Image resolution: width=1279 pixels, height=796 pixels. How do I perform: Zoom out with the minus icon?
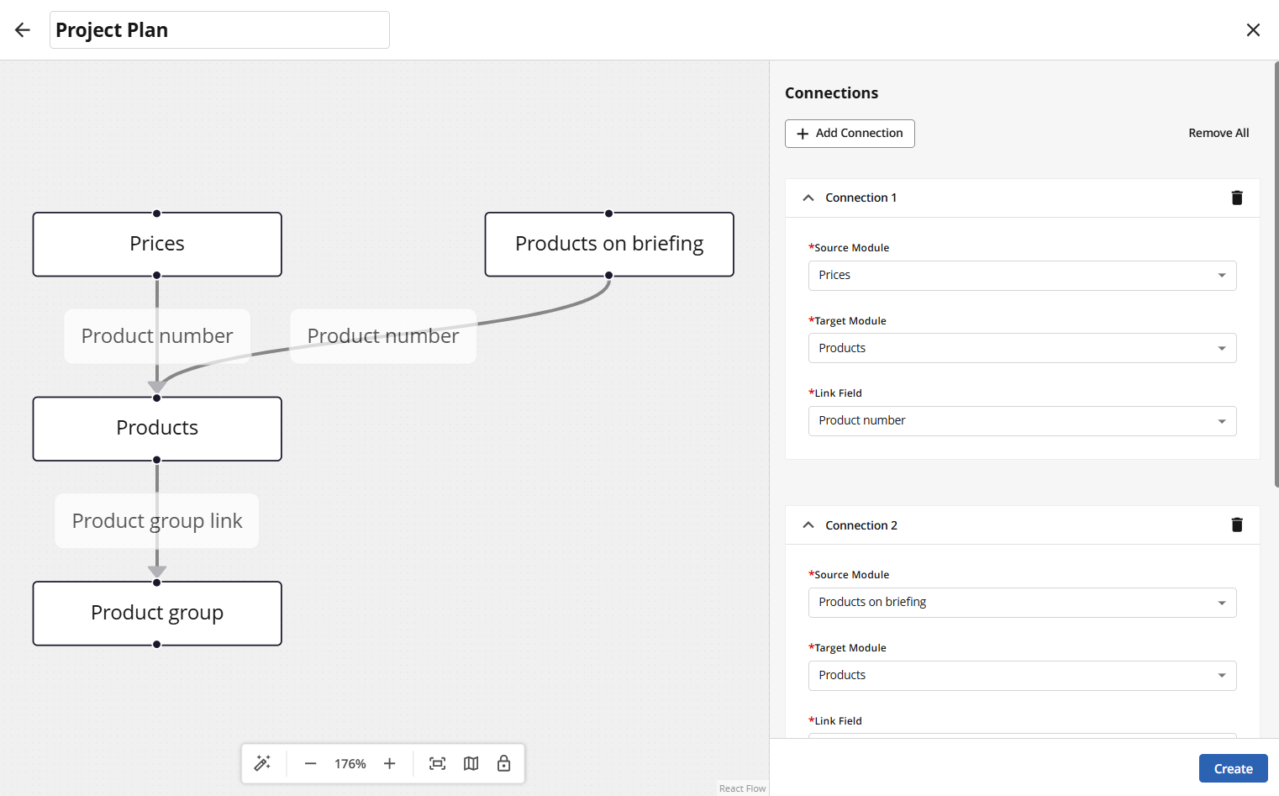[x=310, y=763]
